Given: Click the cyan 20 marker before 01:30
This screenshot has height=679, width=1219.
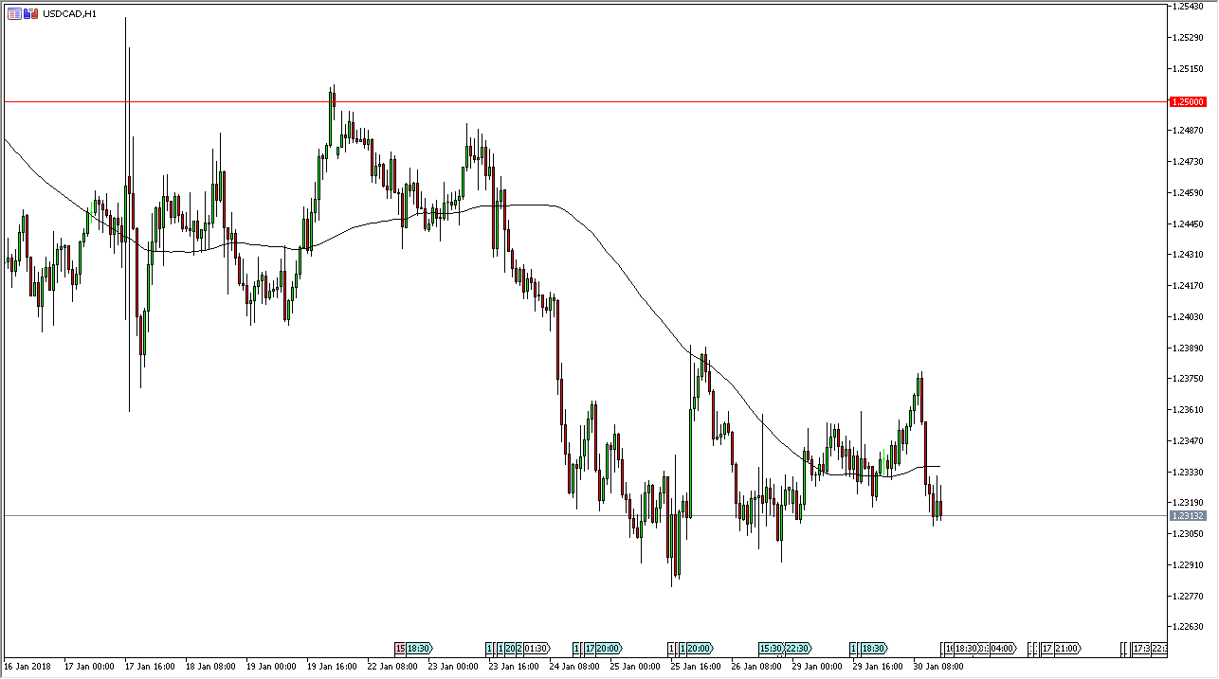Looking at the screenshot, I should tap(510, 649).
